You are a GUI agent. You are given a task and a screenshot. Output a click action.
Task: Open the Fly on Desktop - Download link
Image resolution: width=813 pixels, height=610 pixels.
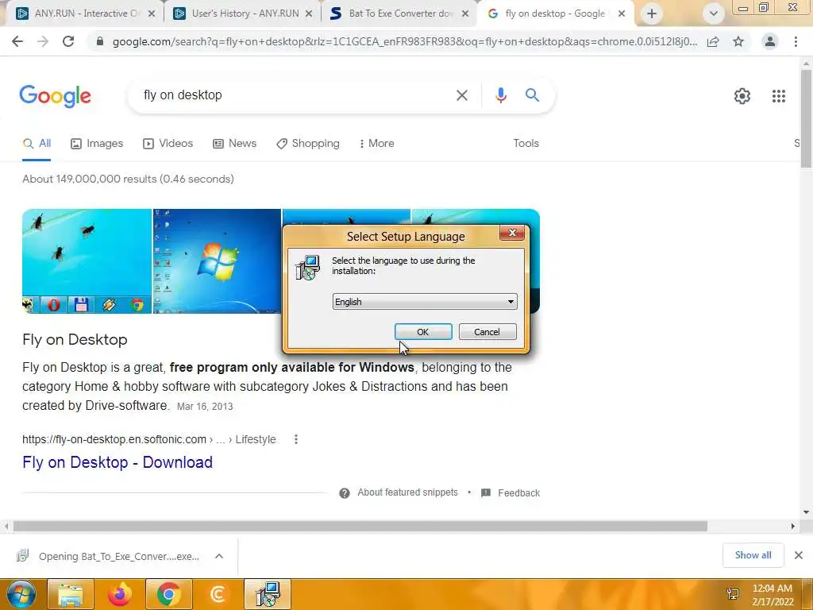pyautogui.click(x=118, y=462)
